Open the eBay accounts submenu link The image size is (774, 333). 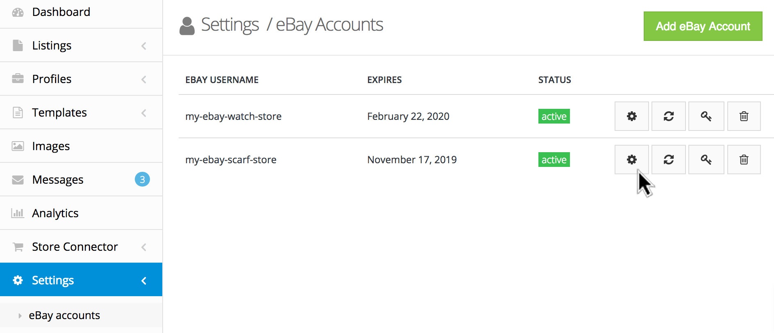pyautogui.click(x=64, y=315)
